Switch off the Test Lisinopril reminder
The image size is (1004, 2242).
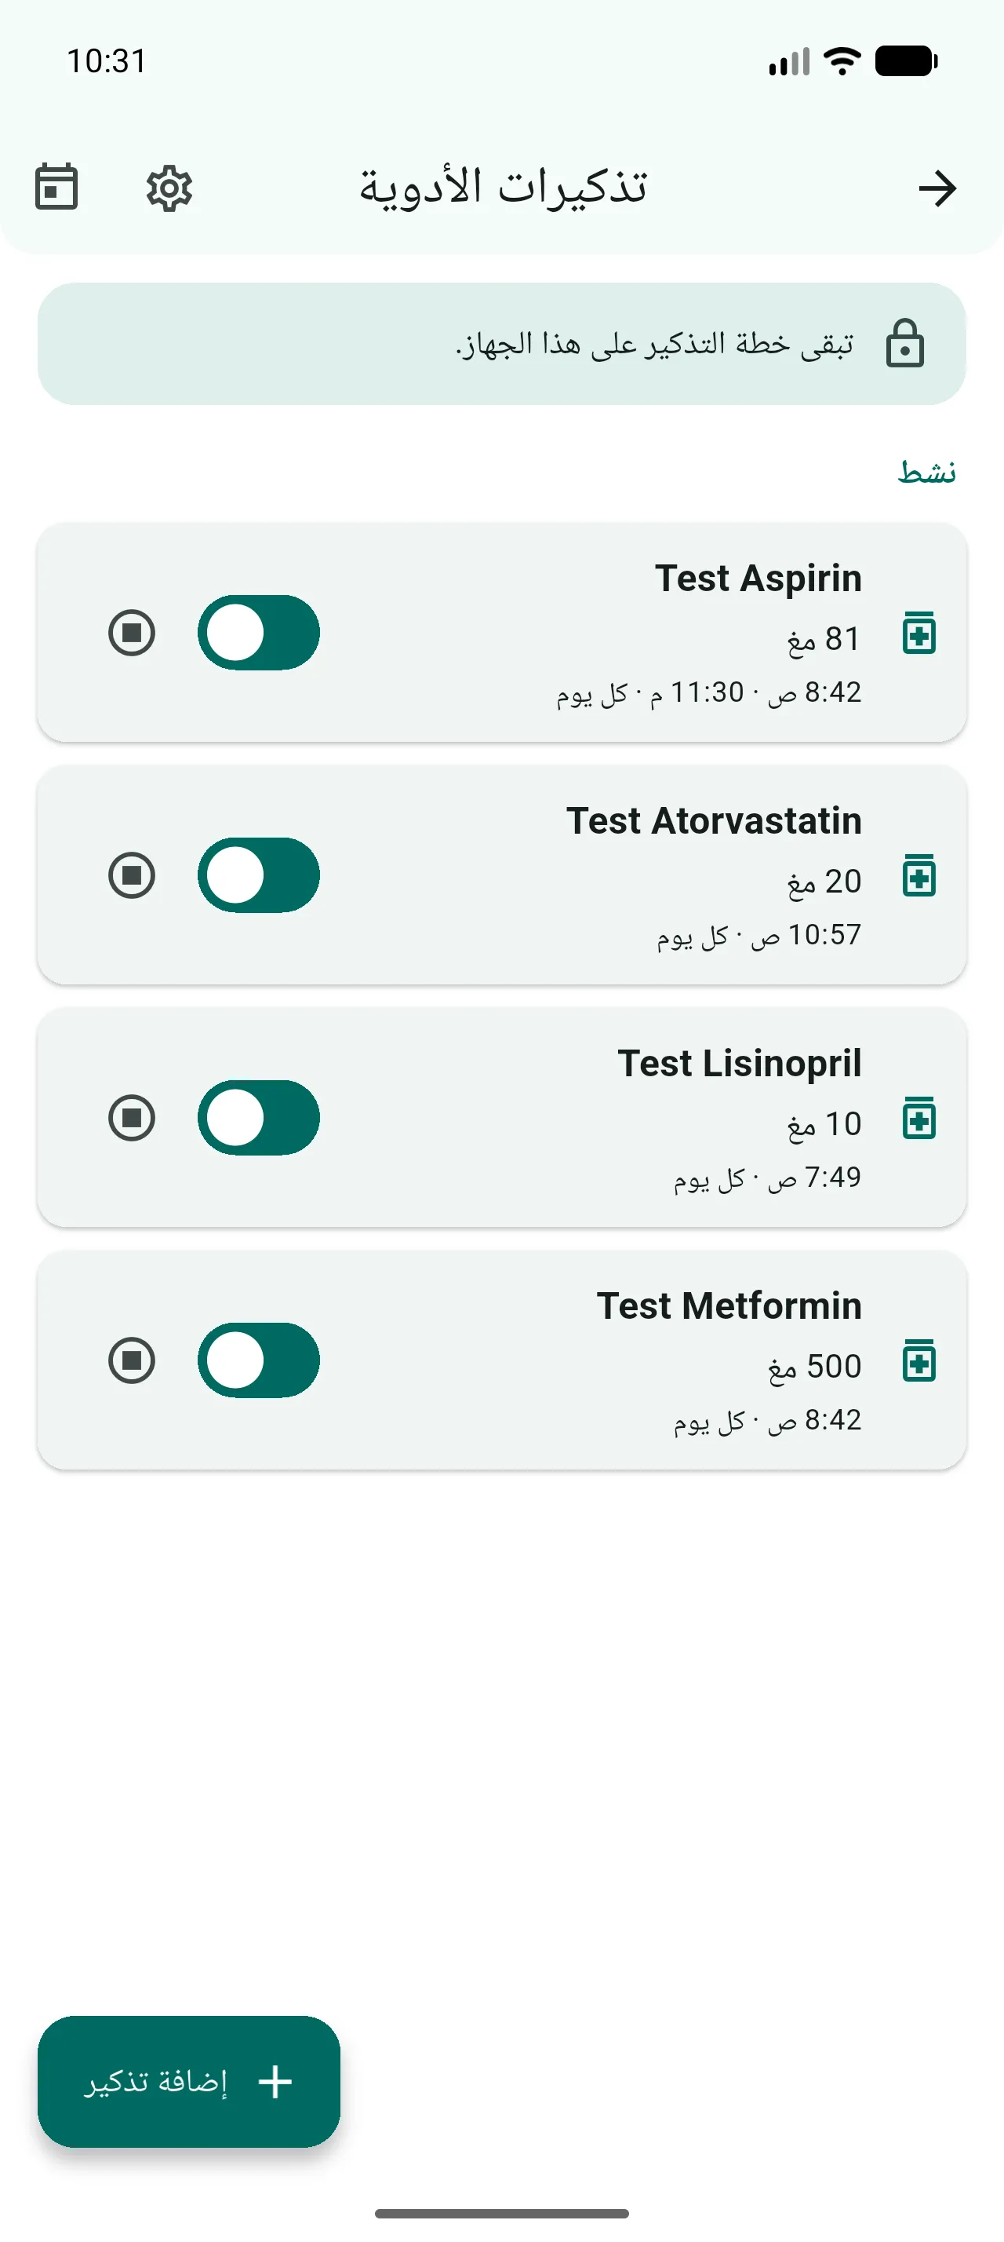258,1118
